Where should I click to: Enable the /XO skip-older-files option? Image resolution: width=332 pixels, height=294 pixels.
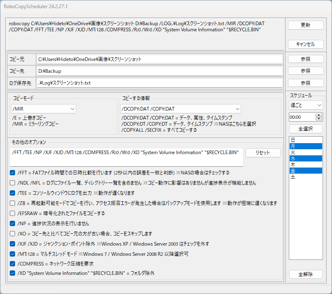pos(12,233)
